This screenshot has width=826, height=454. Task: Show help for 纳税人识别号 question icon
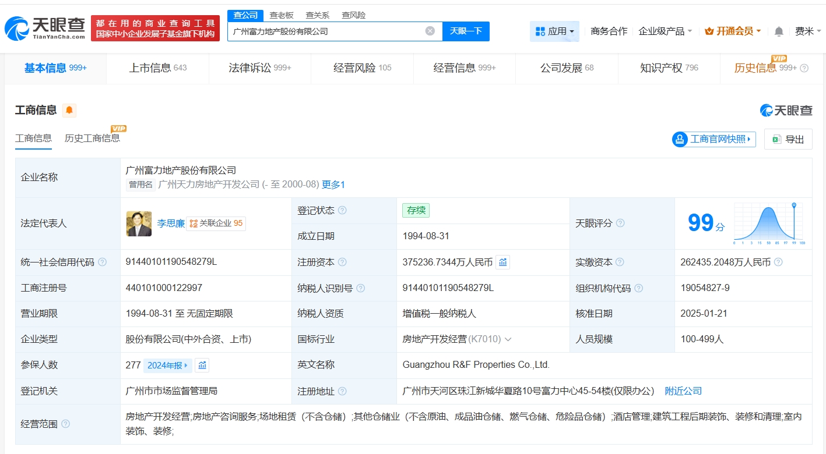[x=361, y=288]
